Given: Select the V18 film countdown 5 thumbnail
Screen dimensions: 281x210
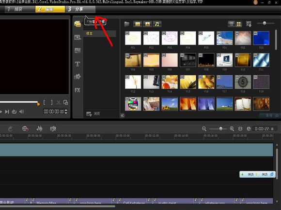Looking at the screenshot, I should (243, 82).
